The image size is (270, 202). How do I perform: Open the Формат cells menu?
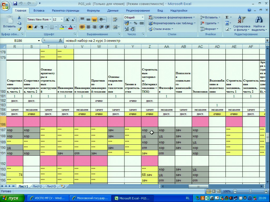[x=209, y=29]
